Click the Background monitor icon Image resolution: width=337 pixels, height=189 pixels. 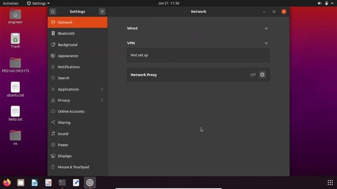tap(53, 45)
